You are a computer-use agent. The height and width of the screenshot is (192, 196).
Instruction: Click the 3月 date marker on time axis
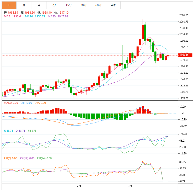pos(130,186)
